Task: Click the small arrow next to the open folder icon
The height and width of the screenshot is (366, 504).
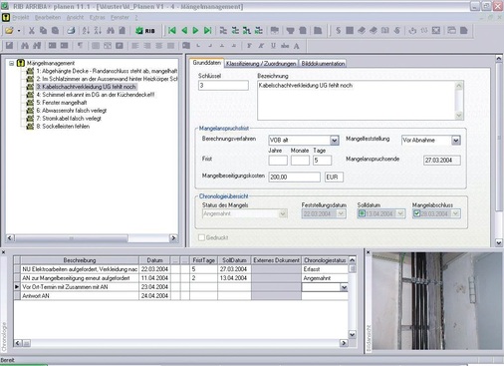Action: [x=19, y=31]
